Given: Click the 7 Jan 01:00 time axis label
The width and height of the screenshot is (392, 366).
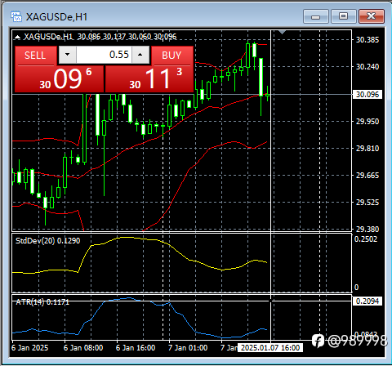Looking at the screenshot, I should click(188, 348).
